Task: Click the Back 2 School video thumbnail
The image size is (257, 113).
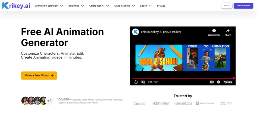Action: pyautogui.click(x=159, y=58)
